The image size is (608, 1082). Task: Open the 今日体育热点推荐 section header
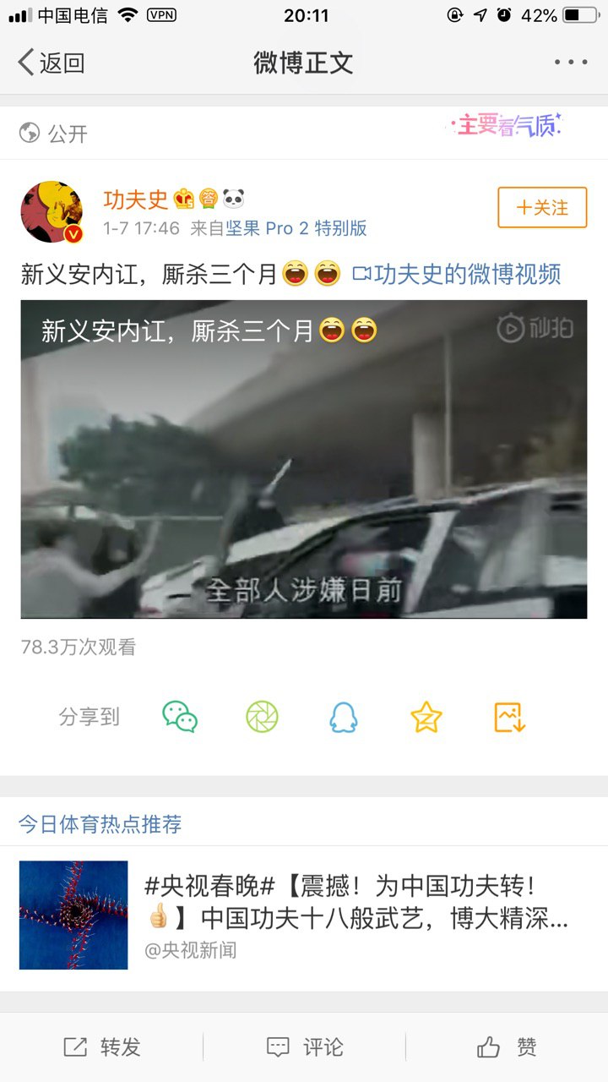pos(100,824)
